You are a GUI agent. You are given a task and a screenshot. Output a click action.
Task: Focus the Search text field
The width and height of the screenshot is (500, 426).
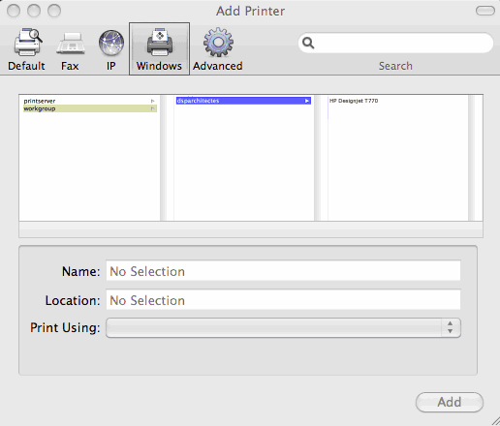point(395,43)
